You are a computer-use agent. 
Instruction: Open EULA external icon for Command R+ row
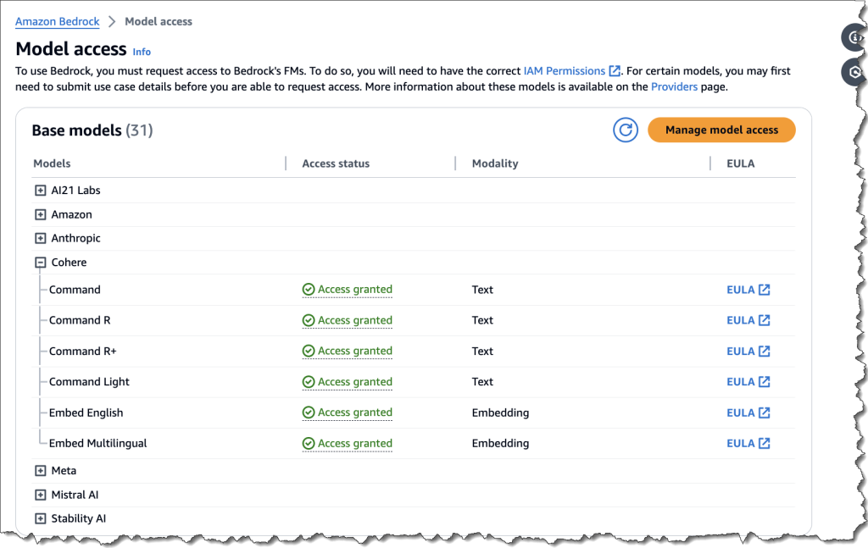pos(764,351)
